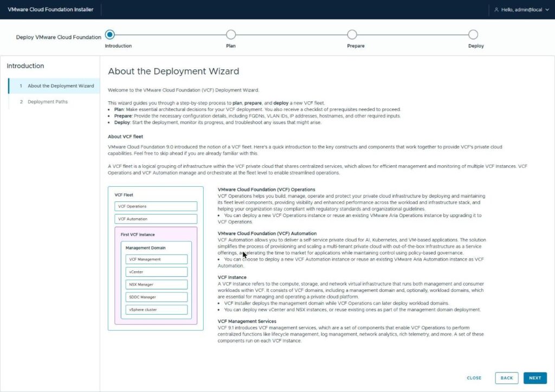Click the First VCF Instance label
Screen dimensions: 555x392
coord(137,234)
